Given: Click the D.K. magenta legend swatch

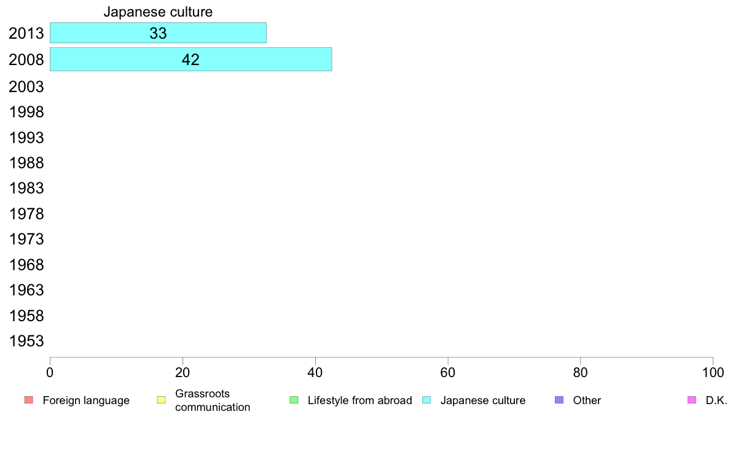Looking at the screenshot, I should tap(692, 400).
